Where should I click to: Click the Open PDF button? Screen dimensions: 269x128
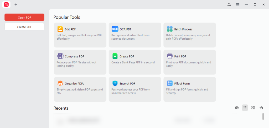click(x=24, y=17)
